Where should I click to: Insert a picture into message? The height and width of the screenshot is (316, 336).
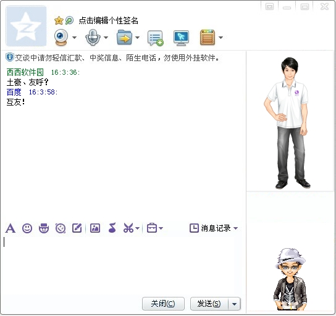coord(95,228)
